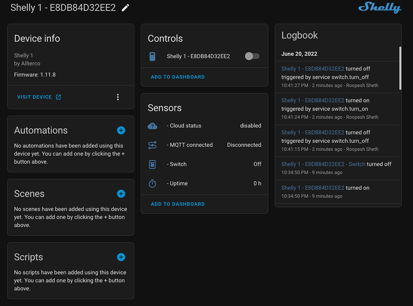Click Add to Dashboard under Sensors
413x306 pixels.
[177, 204]
